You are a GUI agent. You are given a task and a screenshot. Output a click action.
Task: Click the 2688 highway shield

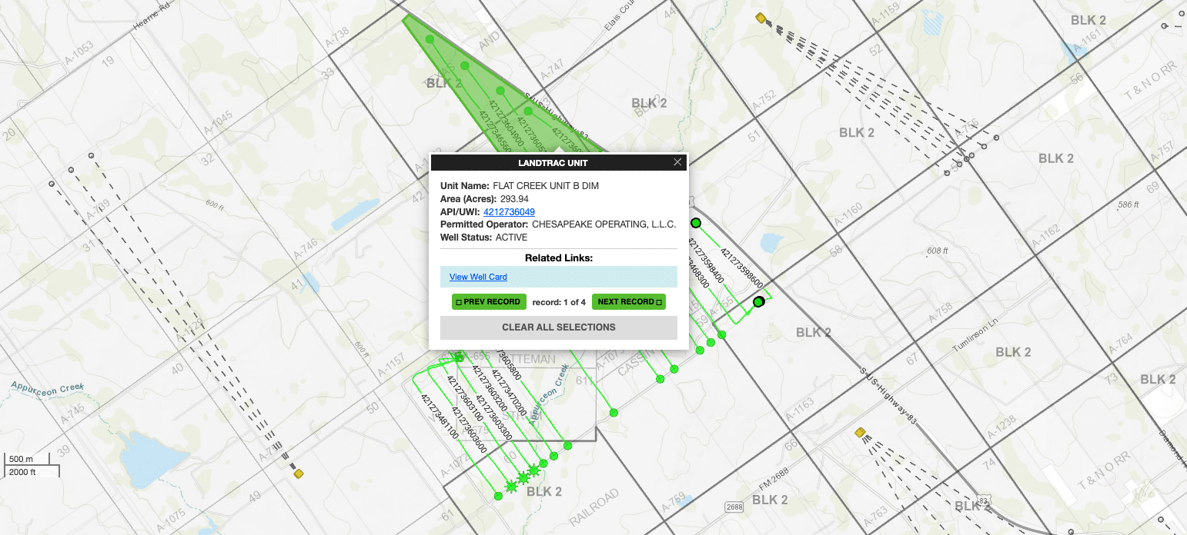click(736, 507)
